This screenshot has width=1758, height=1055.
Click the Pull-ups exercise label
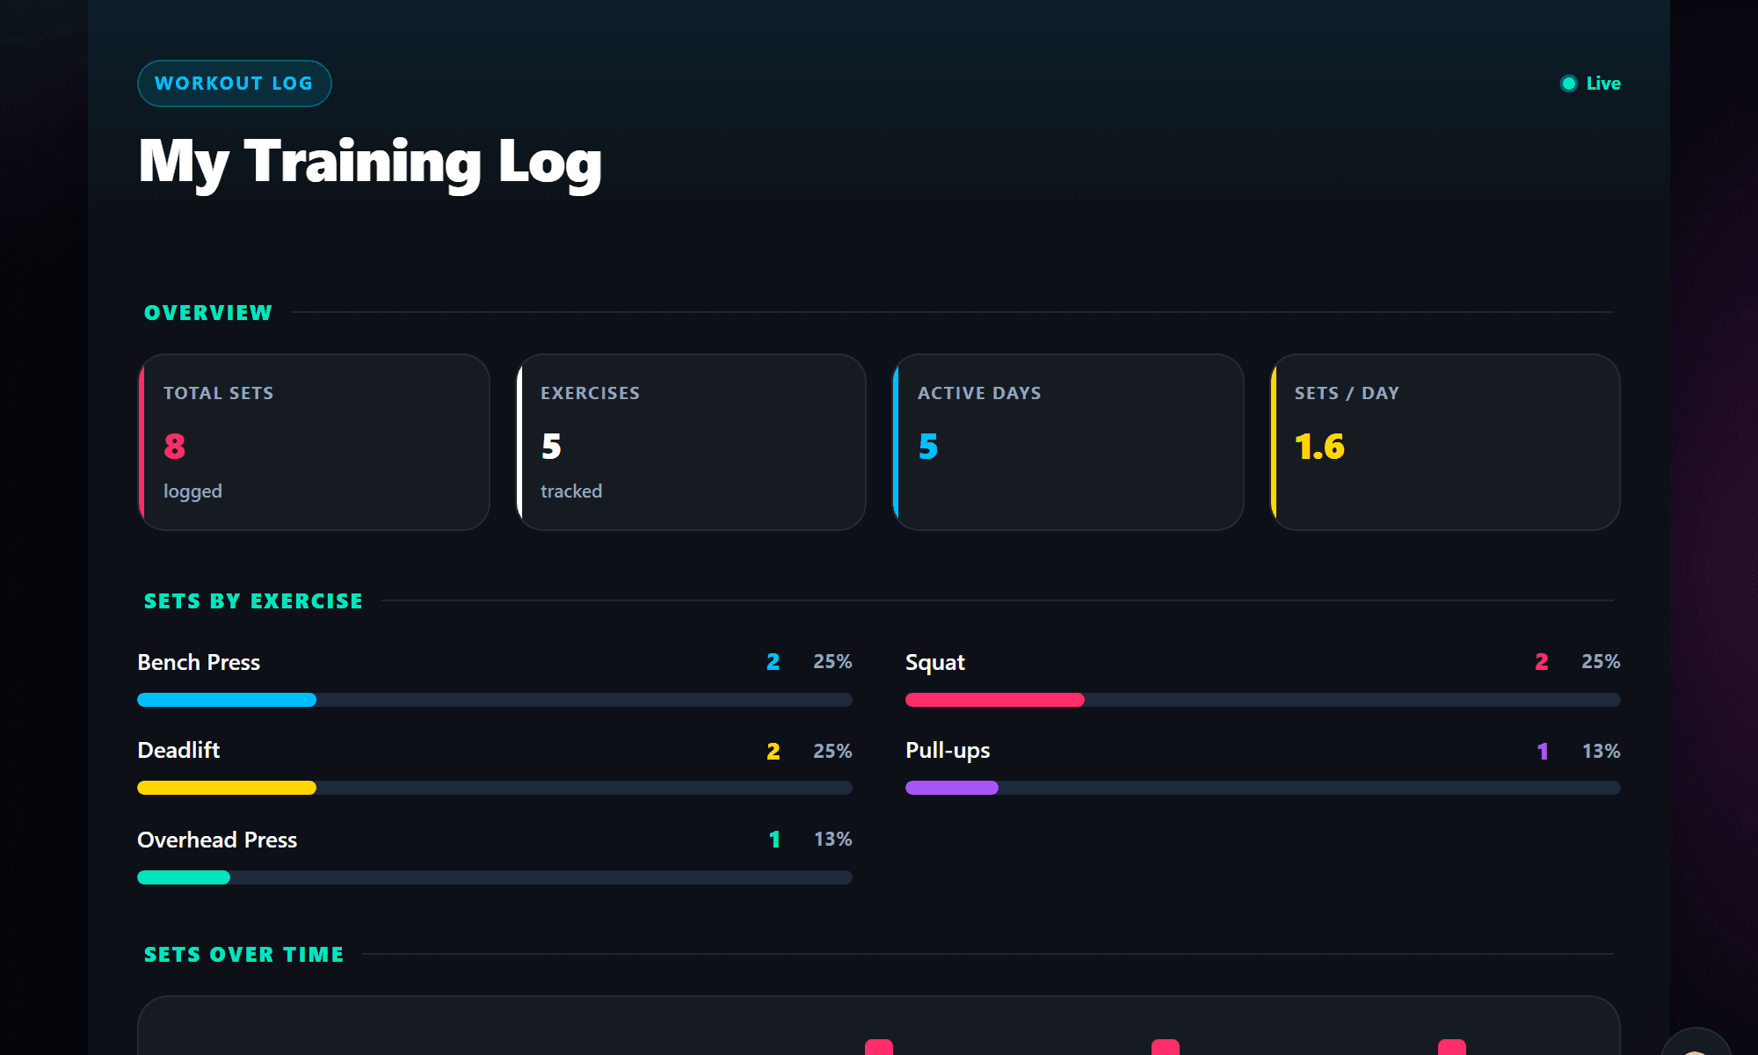point(948,751)
